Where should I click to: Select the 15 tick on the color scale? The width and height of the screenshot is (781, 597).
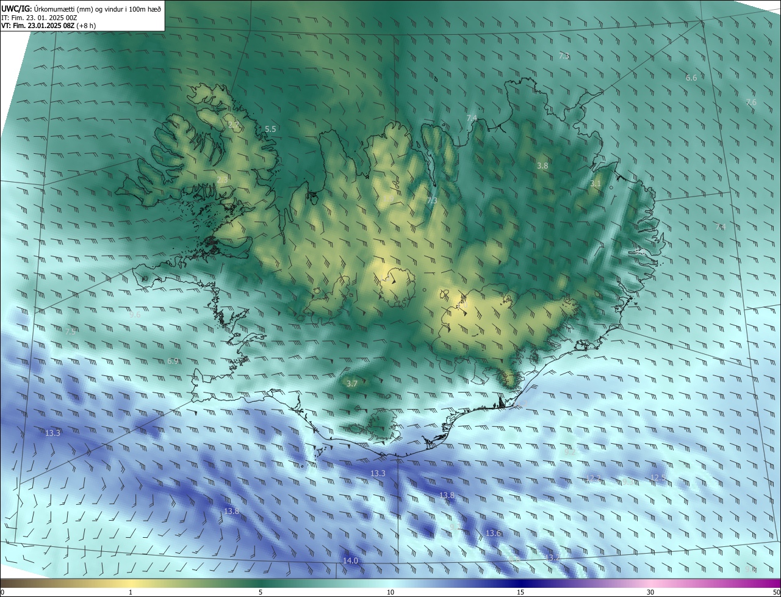520,592
